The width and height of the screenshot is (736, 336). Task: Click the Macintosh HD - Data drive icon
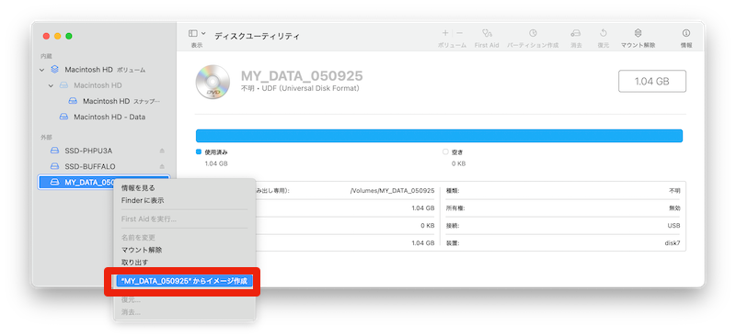tap(63, 118)
